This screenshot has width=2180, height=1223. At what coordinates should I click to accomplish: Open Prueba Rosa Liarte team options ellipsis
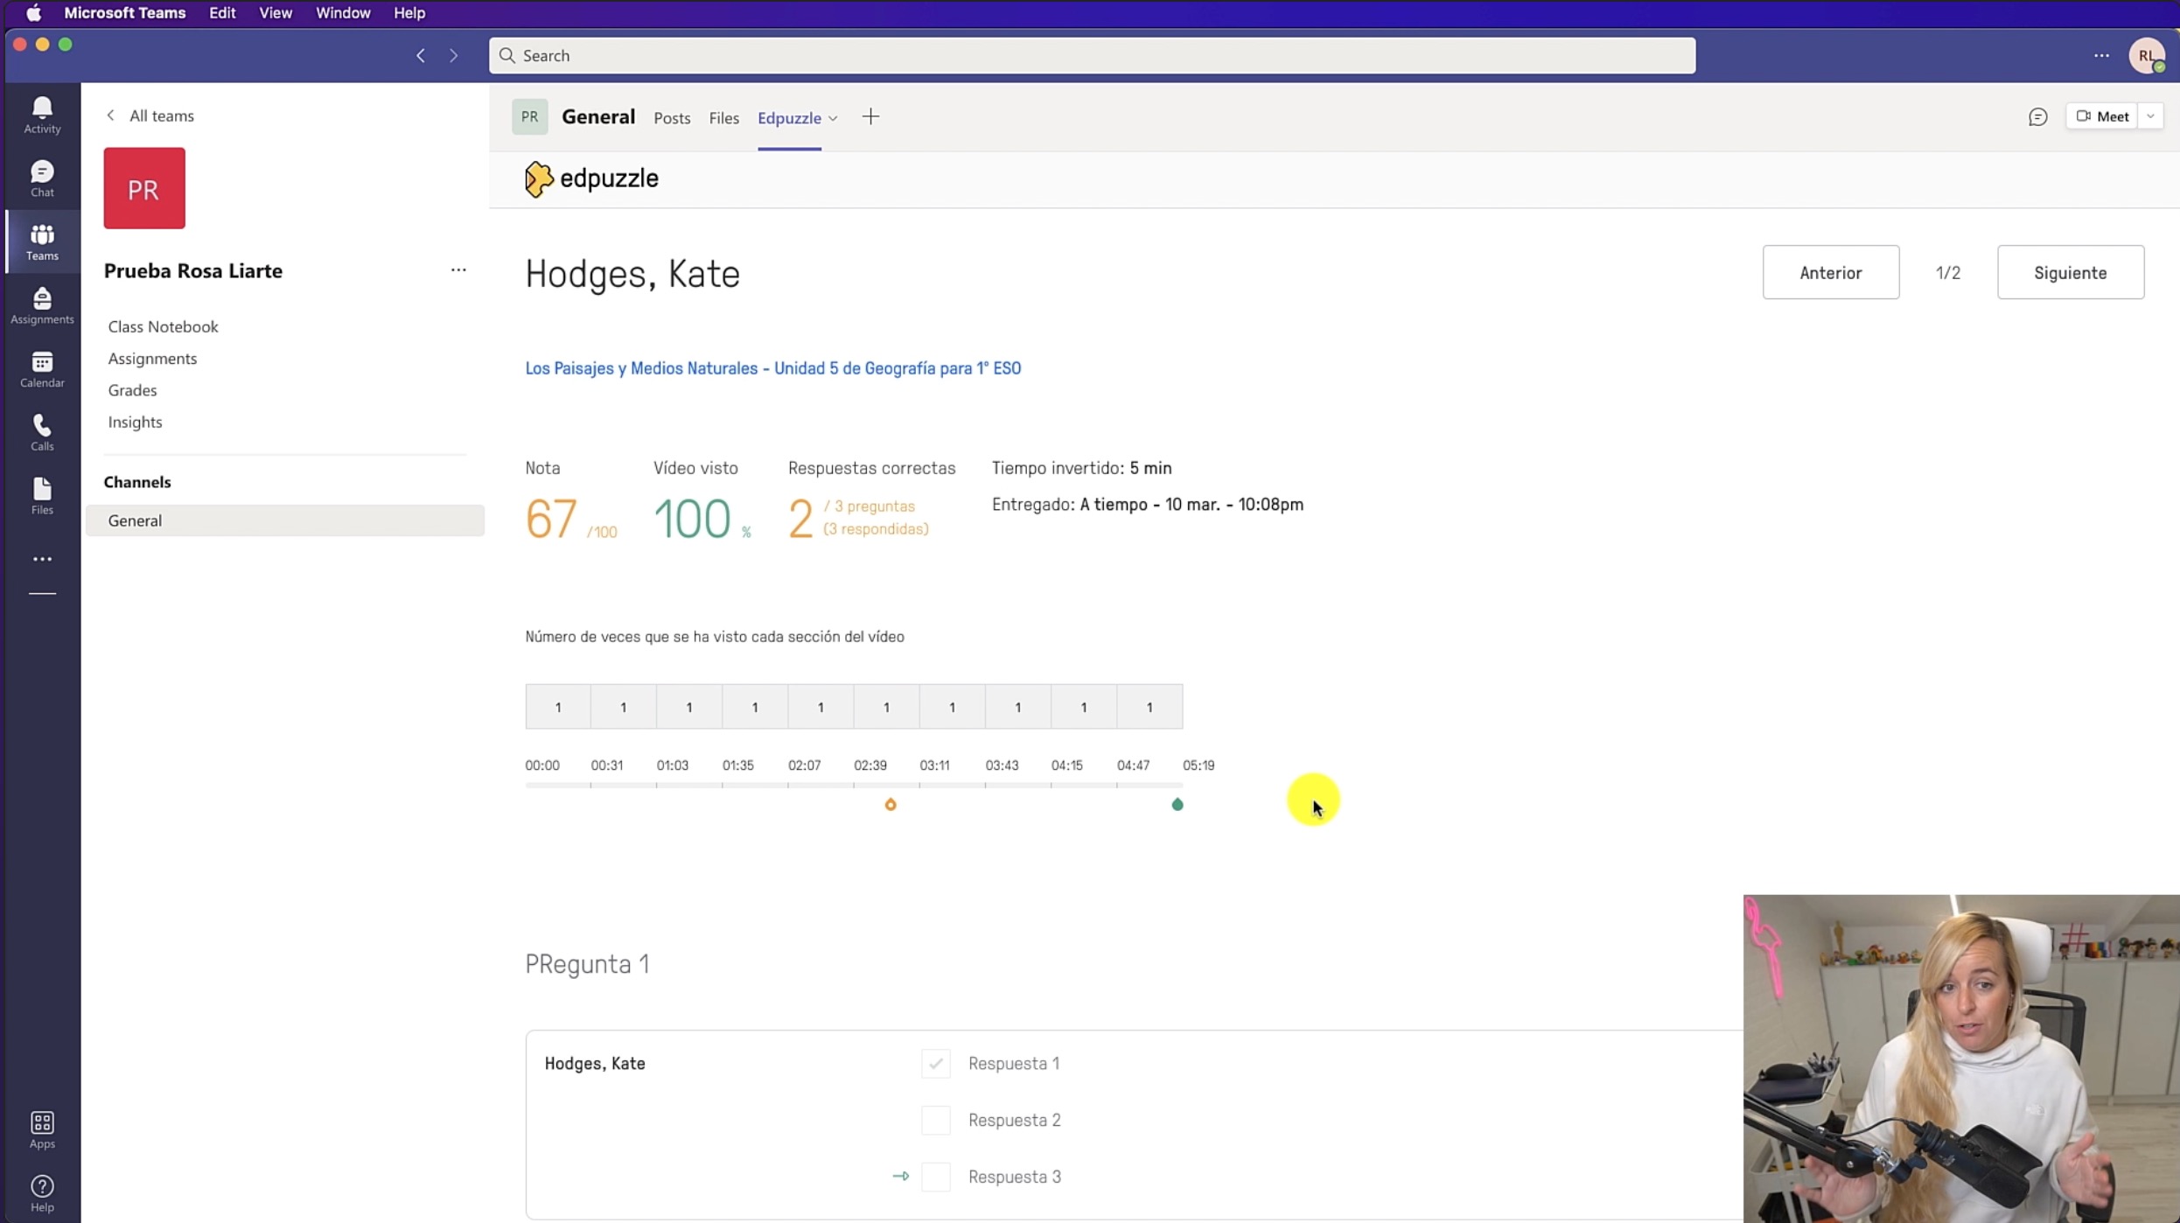(458, 270)
